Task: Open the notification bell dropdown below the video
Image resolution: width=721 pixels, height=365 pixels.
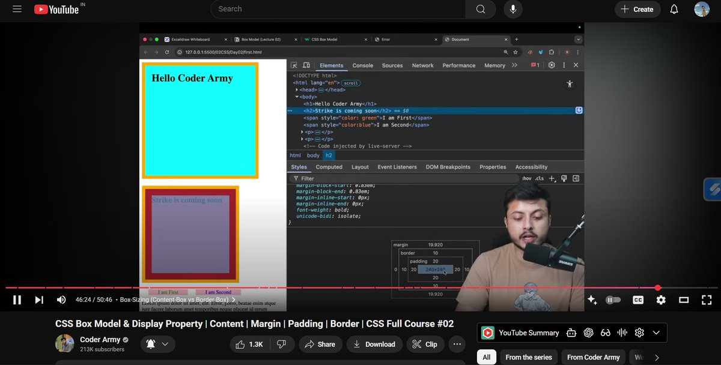Action: coord(148,344)
